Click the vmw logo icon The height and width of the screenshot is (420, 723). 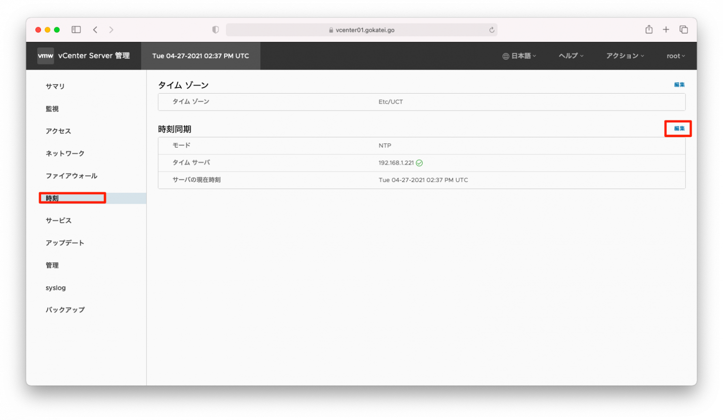pos(46,55)
